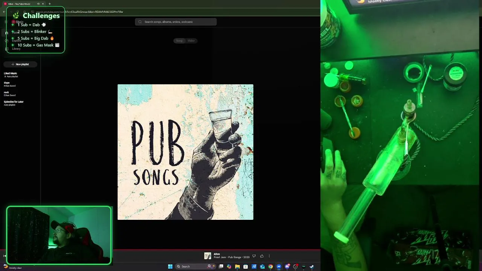Click the song title Alive
Screen dimensions: 482x271
click(x=217, y=254)
